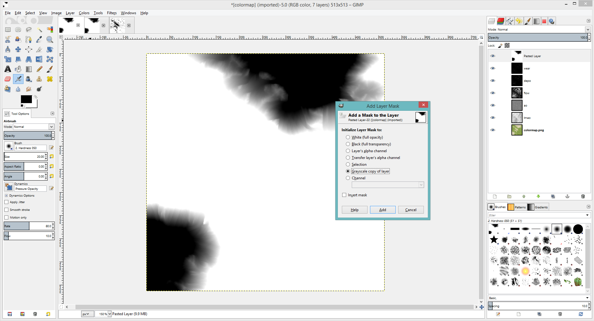The height and width of the screenshot is (321, 594).
Task: Open the Undo History dock tab
Action: pyautogui.click(x=519, y=21)
